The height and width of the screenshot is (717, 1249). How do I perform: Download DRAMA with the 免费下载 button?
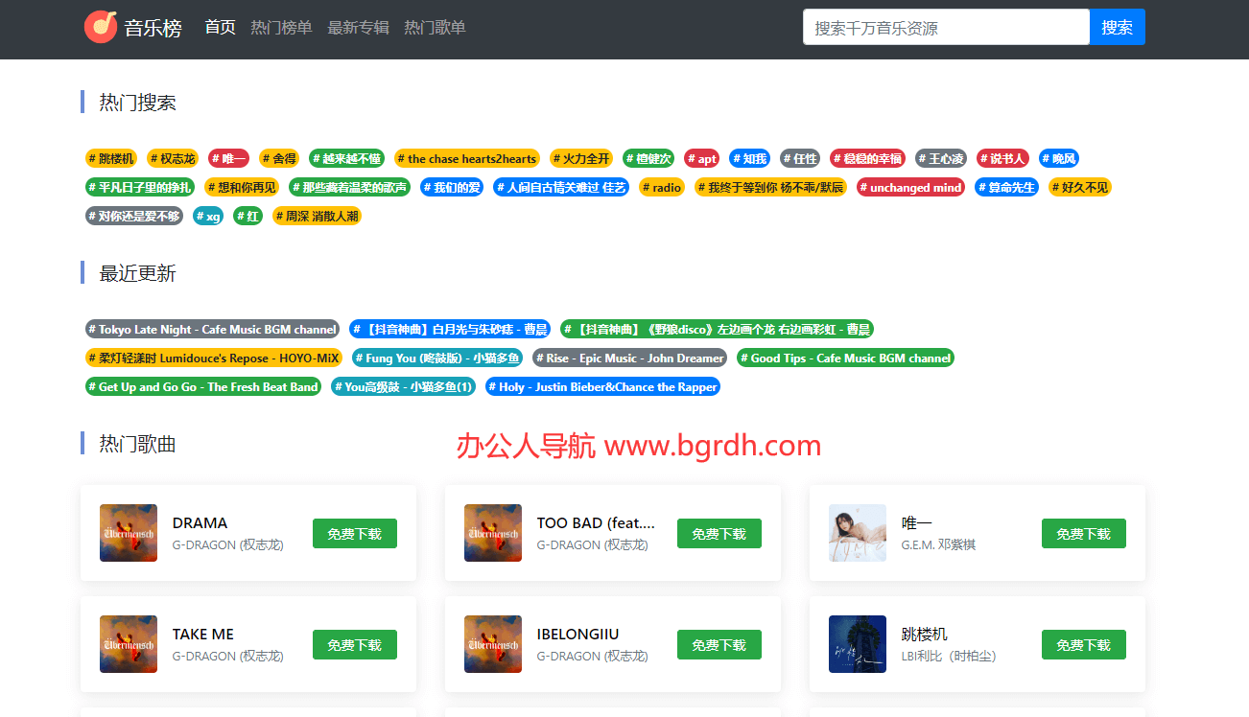[354, 534]
